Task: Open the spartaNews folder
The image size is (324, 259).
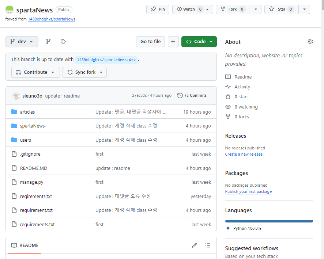Action: tap(32, 126)
